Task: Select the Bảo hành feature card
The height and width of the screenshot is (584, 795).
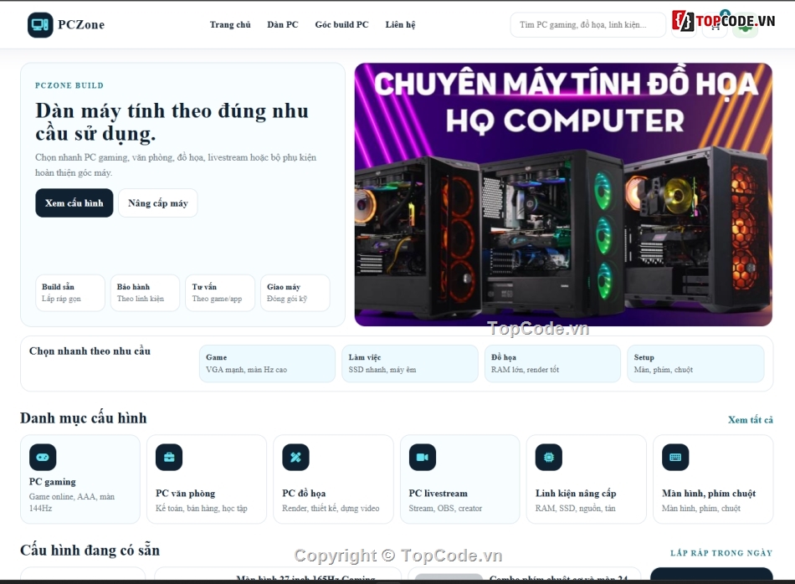Action: click(145, 293)
